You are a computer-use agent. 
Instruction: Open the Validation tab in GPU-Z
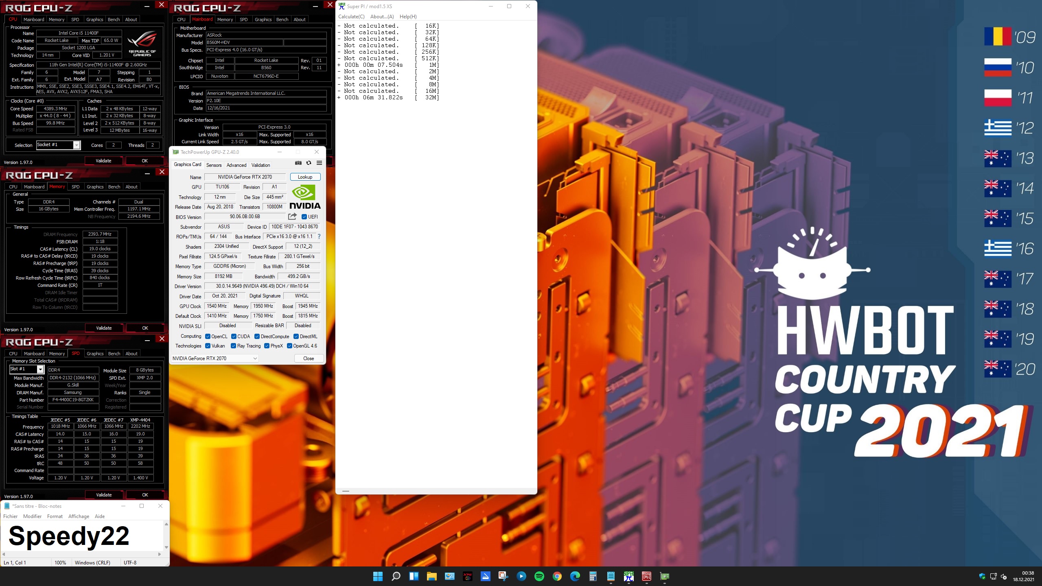point(260,165)
